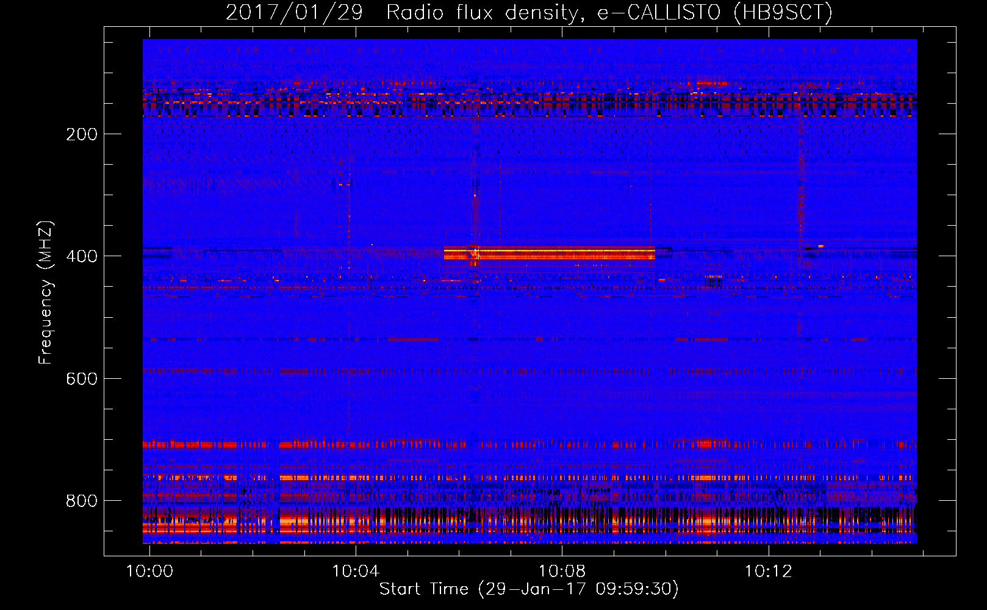Click the Start Time axis label

(x=529, y=589)
